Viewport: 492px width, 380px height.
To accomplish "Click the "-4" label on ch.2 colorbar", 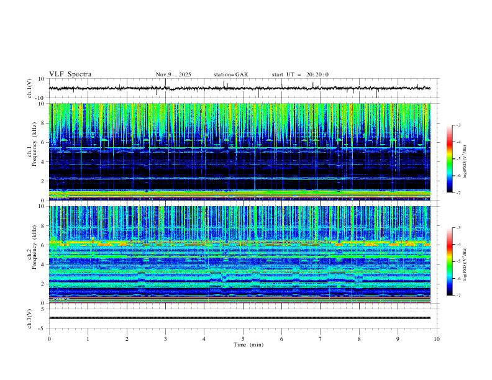I will (x=458, y=245).
